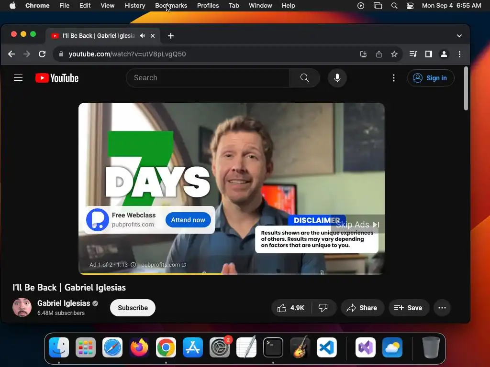Open the media controls icon in Chrome toolbar

click(413, 54)
